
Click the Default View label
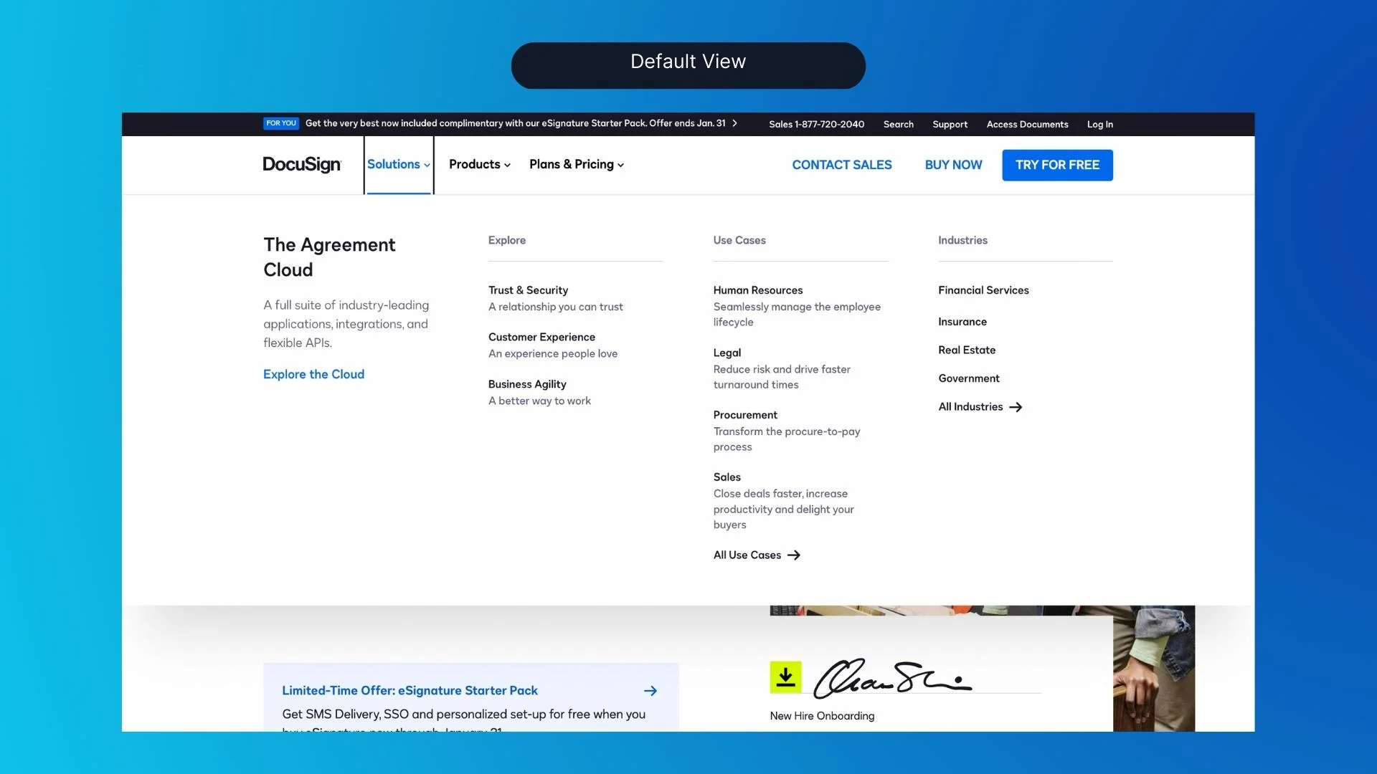688,62
